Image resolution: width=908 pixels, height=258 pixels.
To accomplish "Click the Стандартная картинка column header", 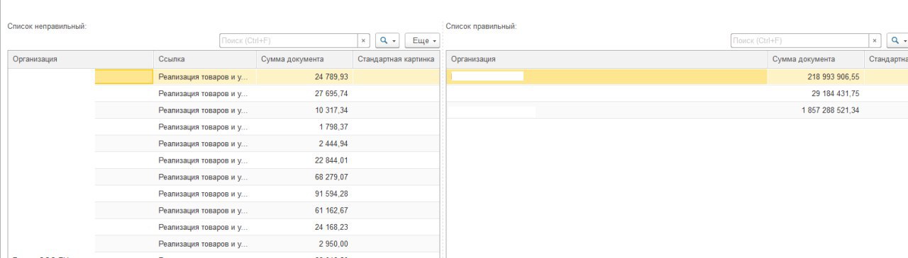I will click(x=396, y=59).
